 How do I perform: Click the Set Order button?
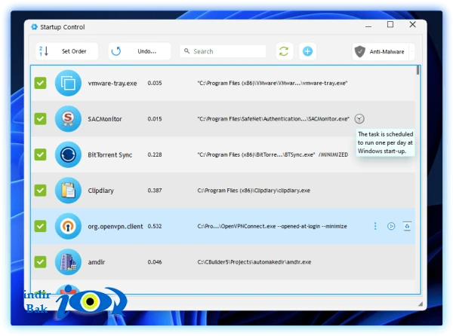coord(66,51)
